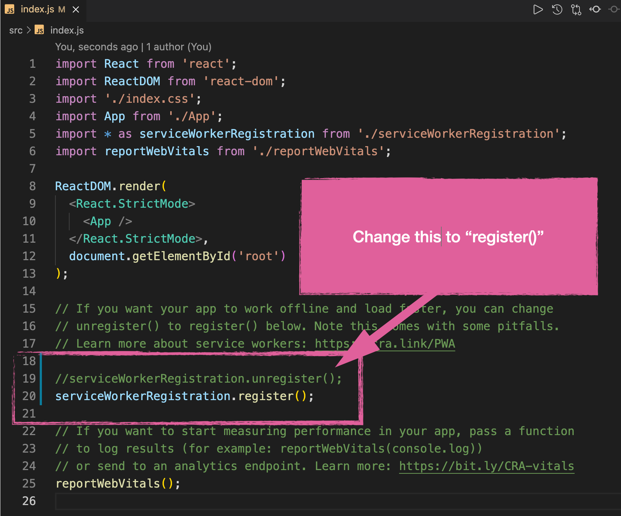Close the index.js tab
621x516 pixels.
tap(76, 10)
